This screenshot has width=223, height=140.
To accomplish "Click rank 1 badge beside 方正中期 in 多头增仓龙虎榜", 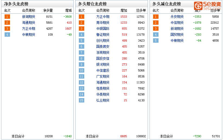I will (82, 17).
